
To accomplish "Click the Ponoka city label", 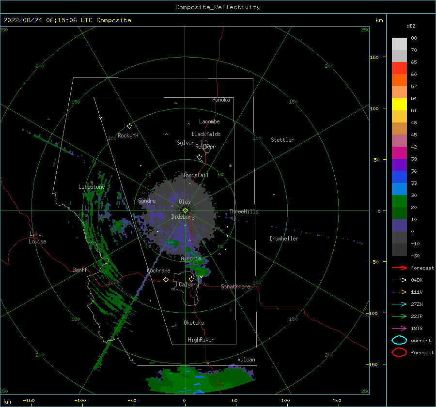I will (221, 100).
